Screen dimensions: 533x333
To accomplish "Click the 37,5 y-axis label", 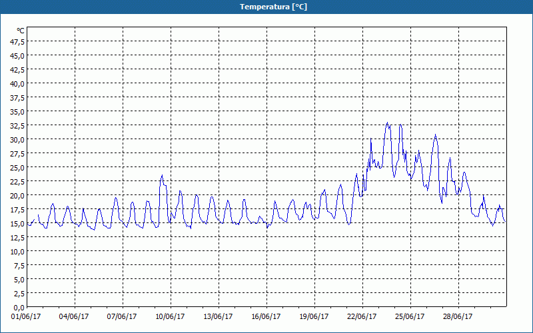I will pyautogui.click(x=18, y=98).
